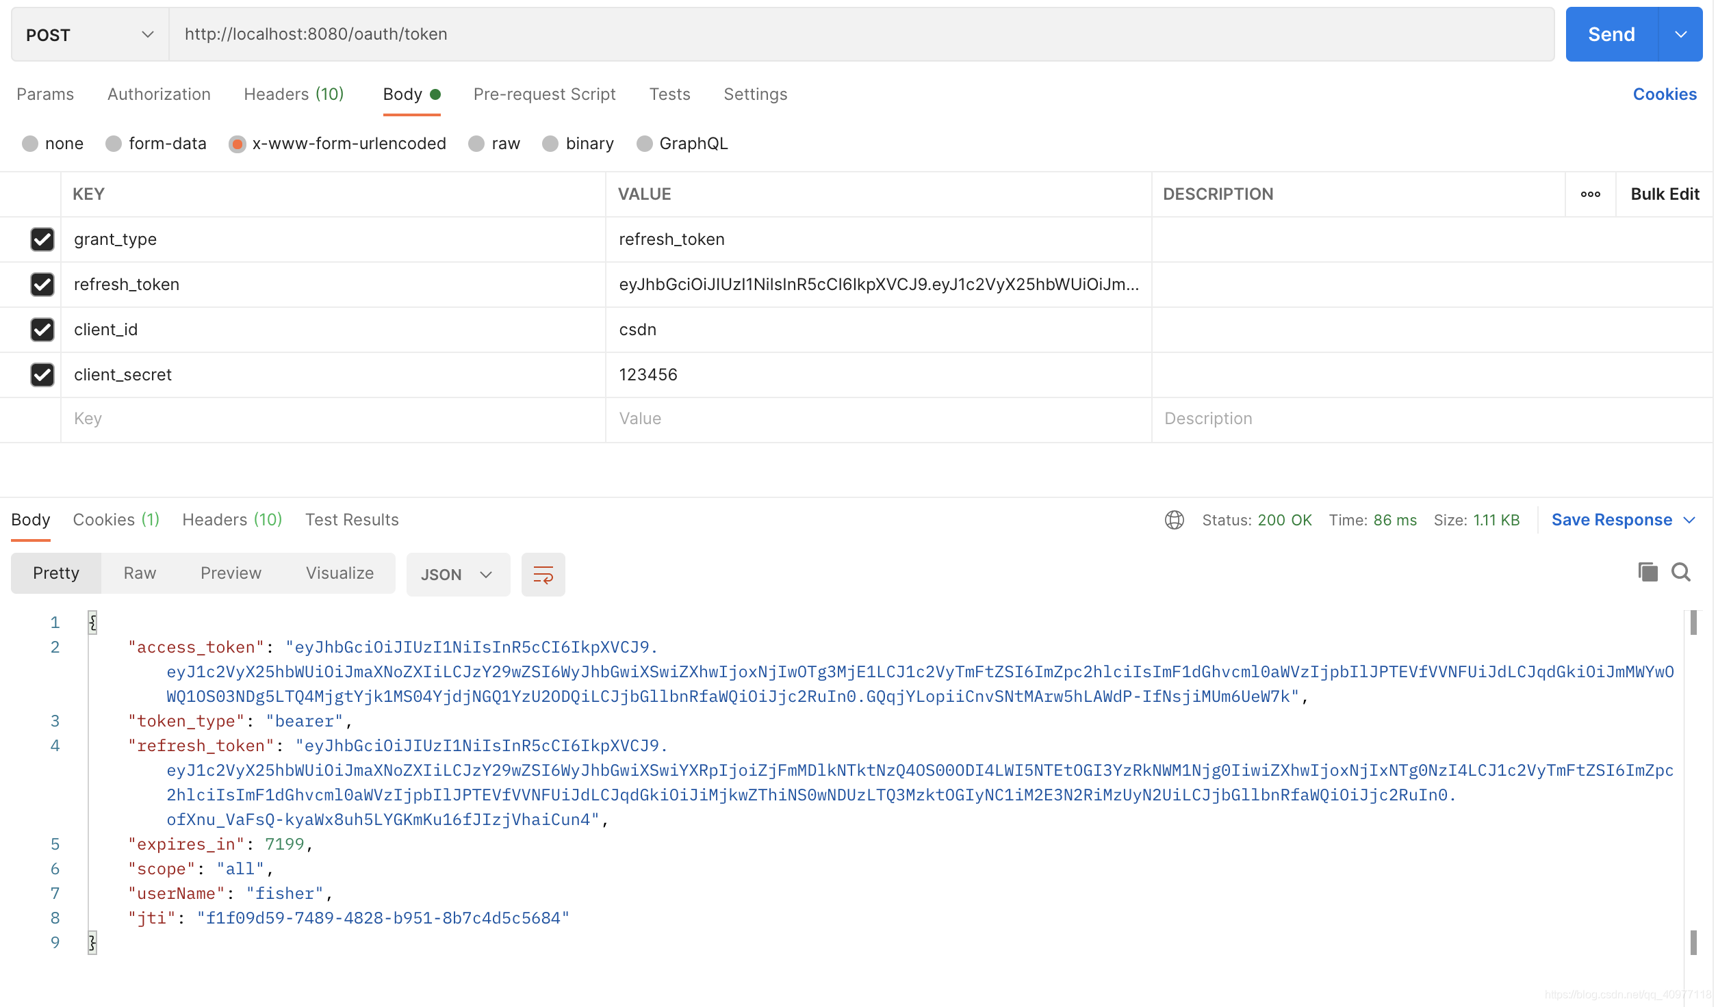
Task: Click the network globe icon near Status
Action: tap(1174, 520)
